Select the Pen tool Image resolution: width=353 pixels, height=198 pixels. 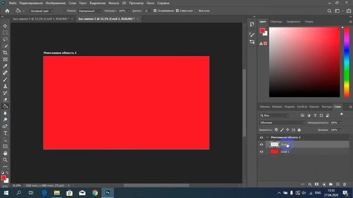5,127
